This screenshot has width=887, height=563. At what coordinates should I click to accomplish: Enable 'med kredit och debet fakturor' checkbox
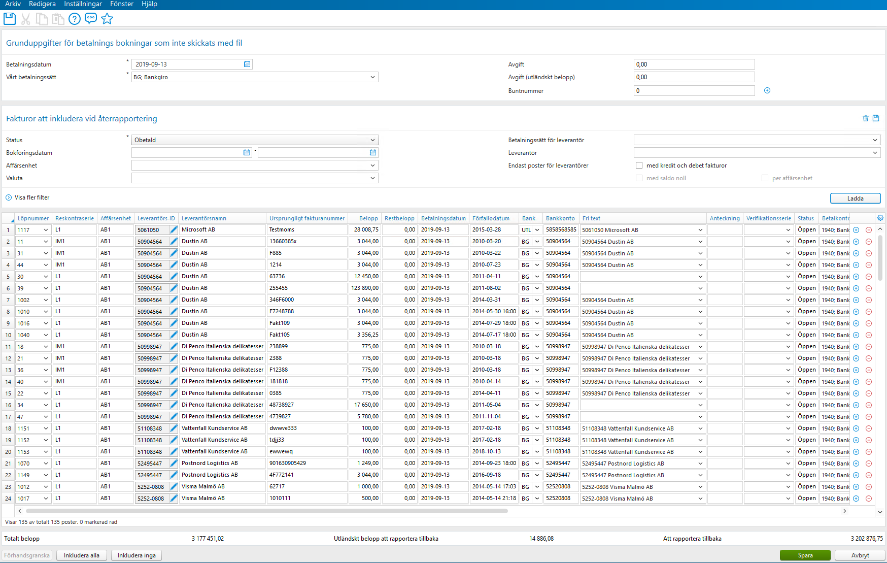[639, 165]
